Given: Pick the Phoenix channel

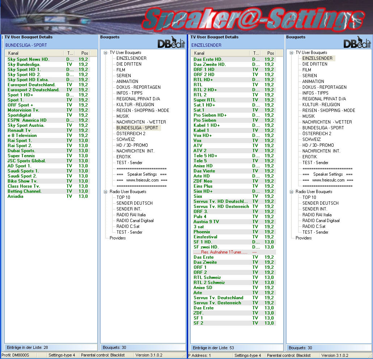Looking at the screenshot, I should [234, 232].
